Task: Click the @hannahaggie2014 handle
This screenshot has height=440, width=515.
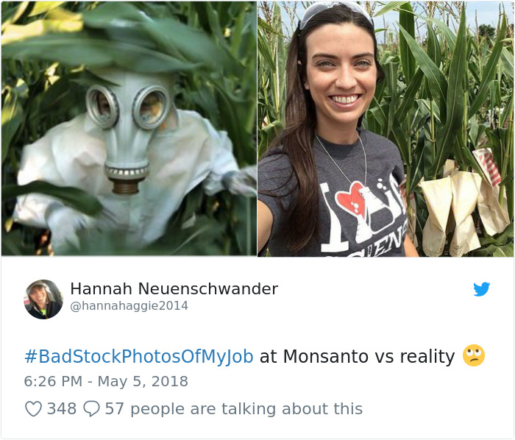Action: click(x=129, y=305)
